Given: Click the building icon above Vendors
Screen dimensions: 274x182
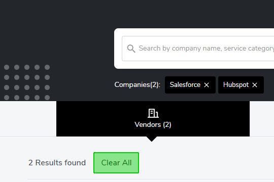Looking at the screenshot, I should point(153,113).
